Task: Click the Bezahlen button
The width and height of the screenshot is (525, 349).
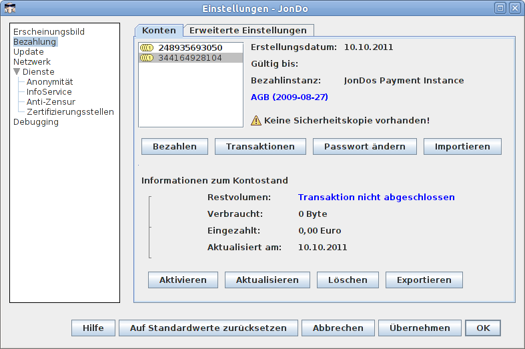Action: 174,146
